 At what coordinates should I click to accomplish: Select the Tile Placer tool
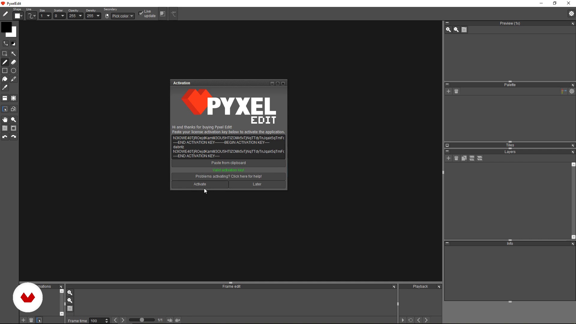[5, 98]
